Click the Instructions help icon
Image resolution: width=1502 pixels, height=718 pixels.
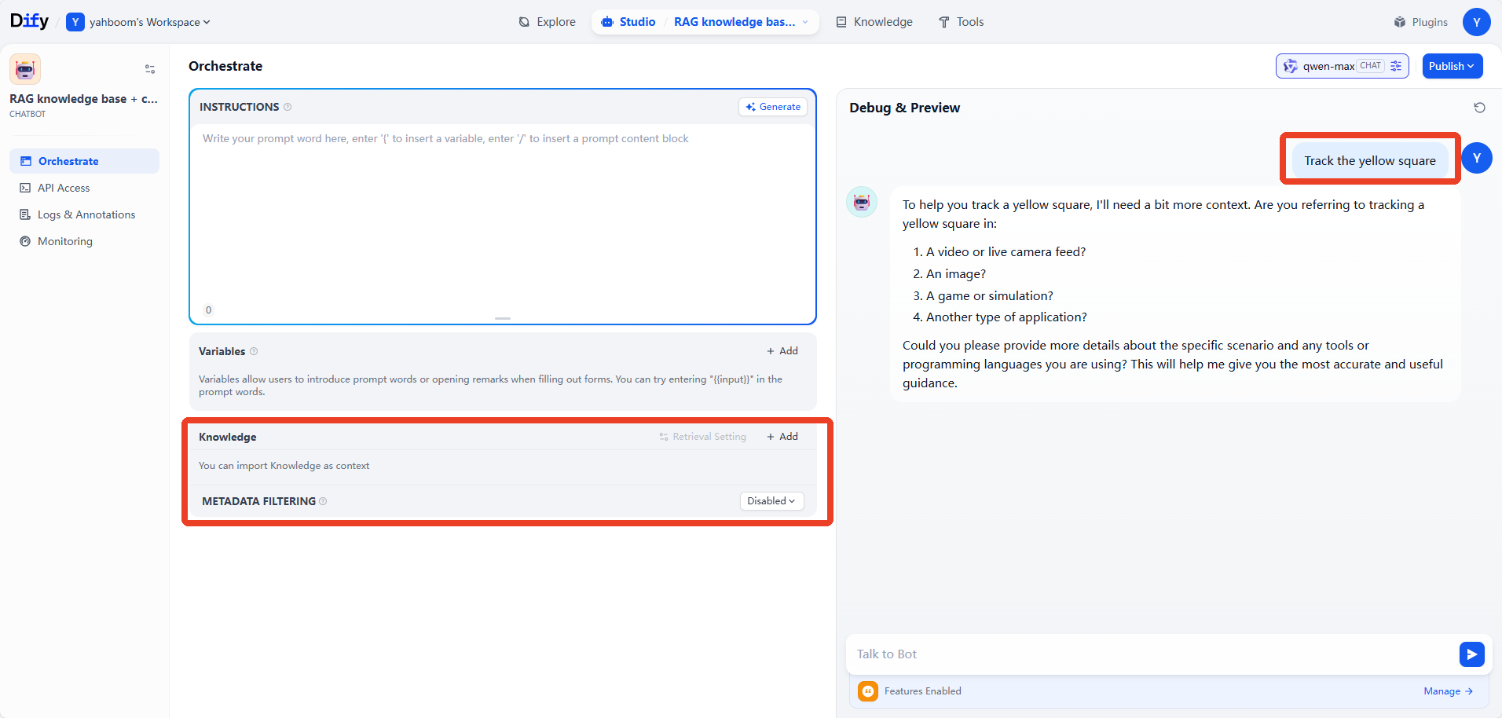tap(288, 107)
